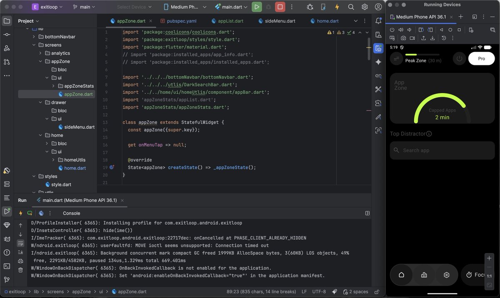Click emulator power button icon
This screenshot has height=298, width=500.
392,30
